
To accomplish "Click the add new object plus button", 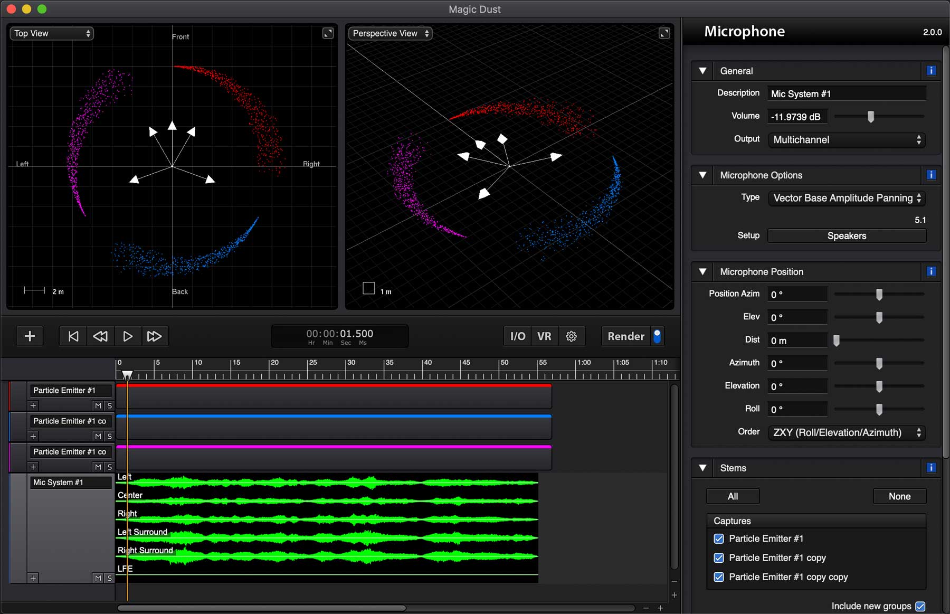I will point(30,336).
